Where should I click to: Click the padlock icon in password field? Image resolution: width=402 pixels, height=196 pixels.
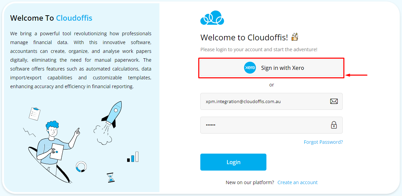coord(334,125)
